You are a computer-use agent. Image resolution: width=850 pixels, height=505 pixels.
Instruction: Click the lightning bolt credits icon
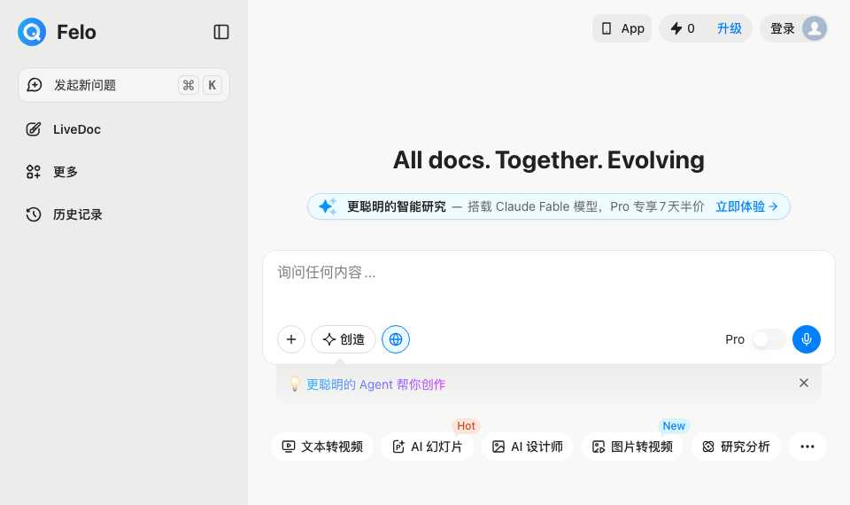point(676,28)
